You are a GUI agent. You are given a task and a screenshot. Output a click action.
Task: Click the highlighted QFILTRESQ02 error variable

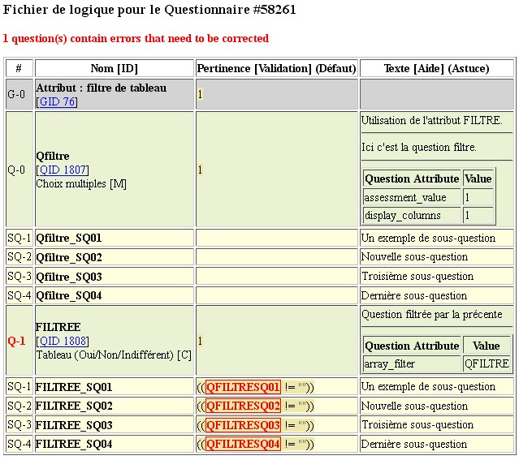(243, 406)
